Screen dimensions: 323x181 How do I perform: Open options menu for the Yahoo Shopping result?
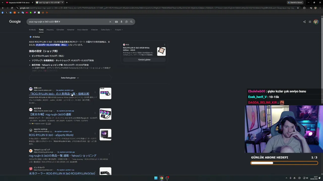point(109,154)
